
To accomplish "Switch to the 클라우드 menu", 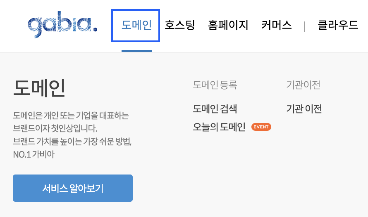I will (x=338, y=25).
